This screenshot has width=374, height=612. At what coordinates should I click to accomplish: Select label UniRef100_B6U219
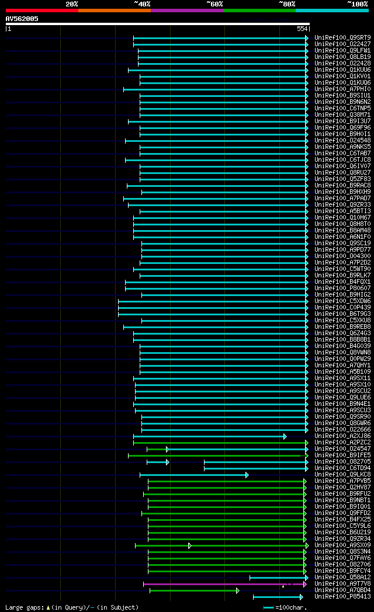(x=342, y=533)
